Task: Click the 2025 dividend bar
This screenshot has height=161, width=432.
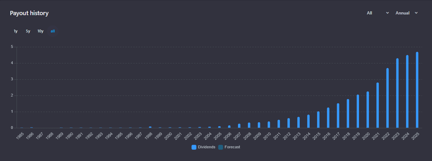Action: (417, 90)
